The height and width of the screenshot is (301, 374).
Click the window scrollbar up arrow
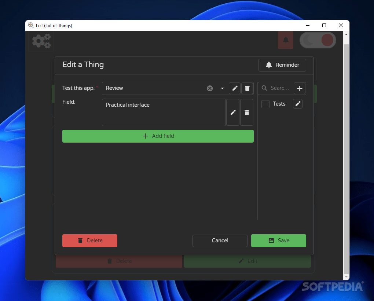click(x=346, y=34)
